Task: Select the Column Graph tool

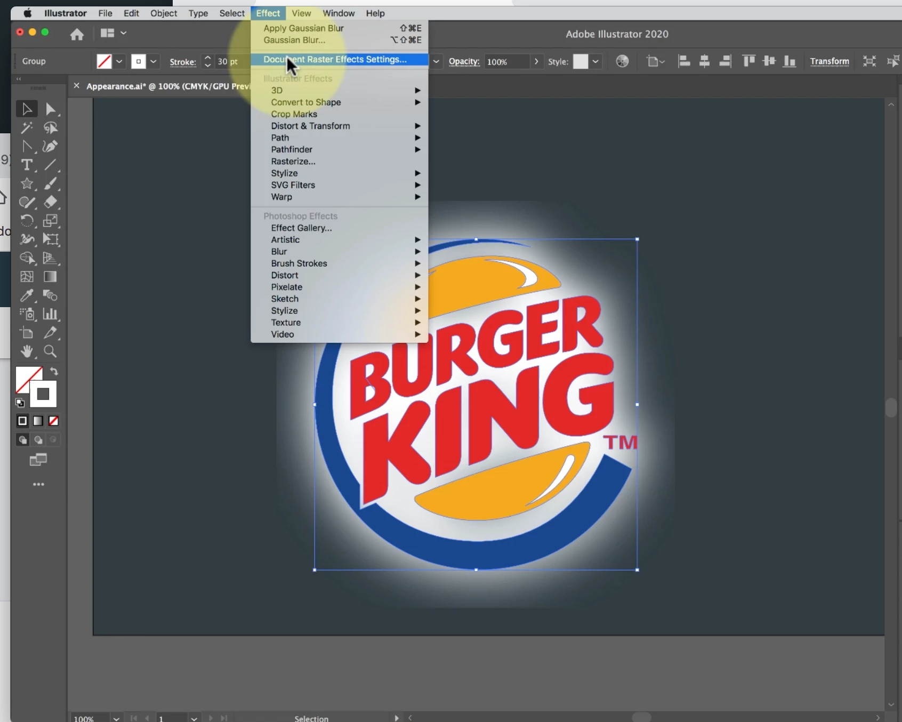Action: (x=51, y=314)
